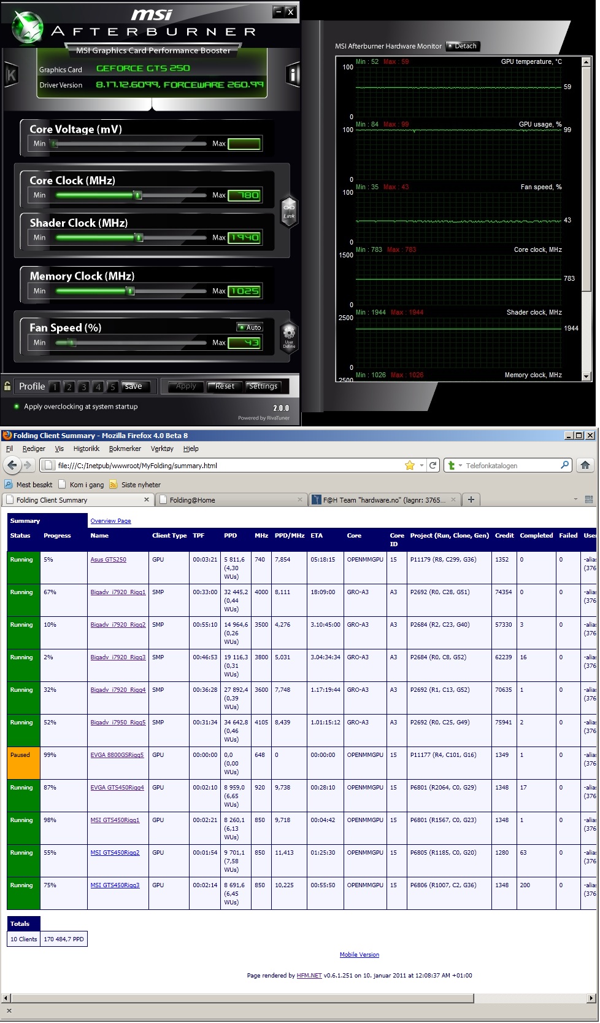The image size is (600, 1023).
Task: Open the Asus GTS250 client link
Action: [108, 559]
